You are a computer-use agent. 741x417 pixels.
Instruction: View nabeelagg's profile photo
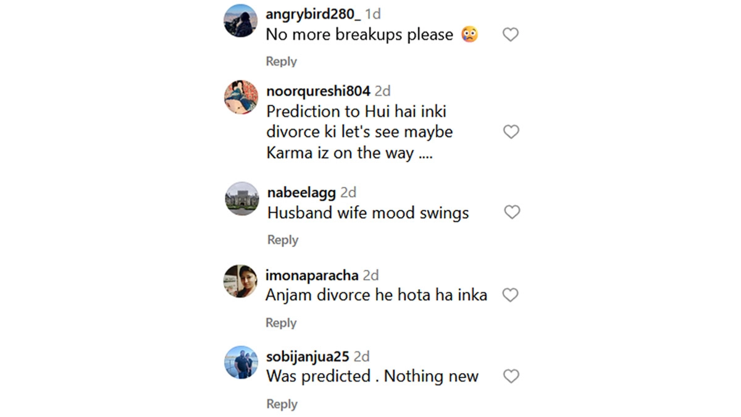(x=241, y=198)
